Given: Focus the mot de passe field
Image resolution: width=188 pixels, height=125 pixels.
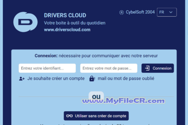Looking at the screenshot, I should [x=109, y=68].
